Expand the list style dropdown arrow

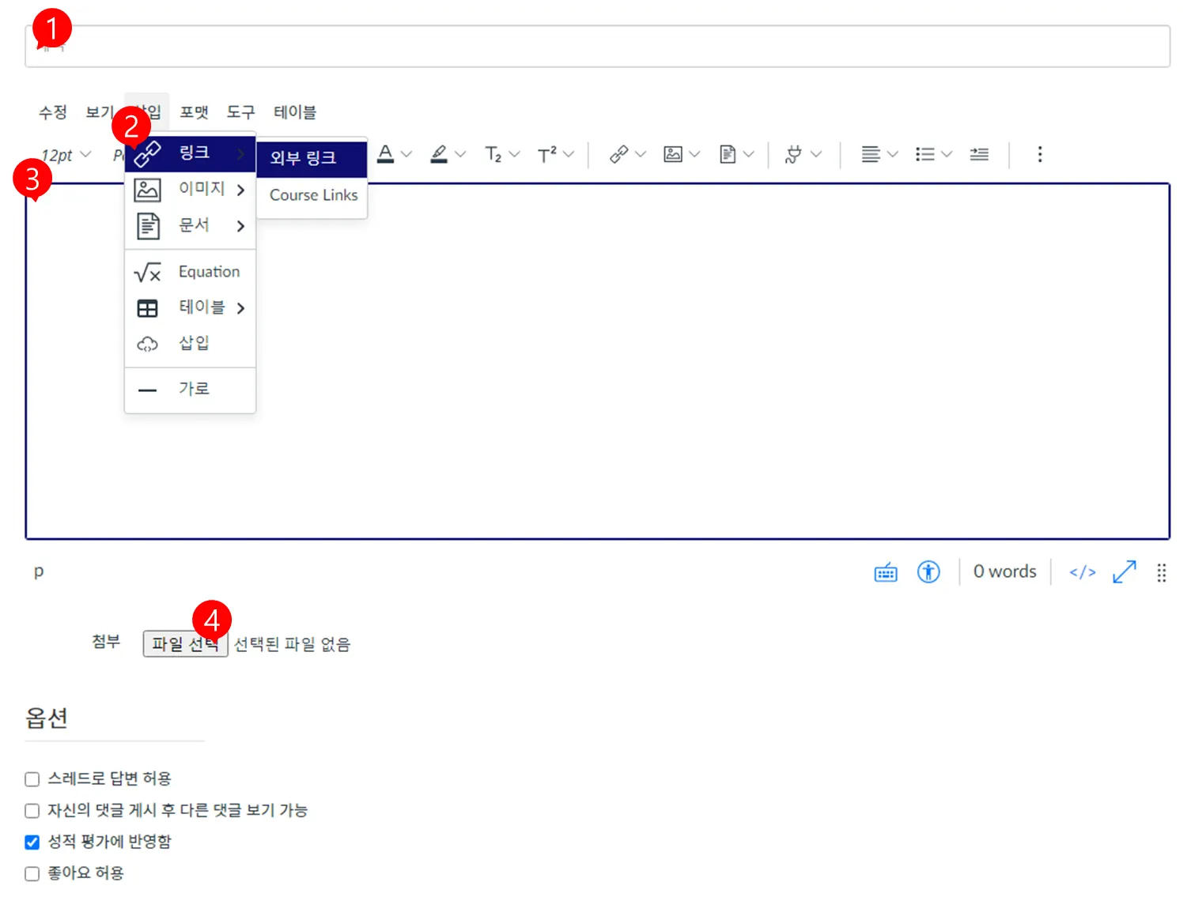coord(947,154)
